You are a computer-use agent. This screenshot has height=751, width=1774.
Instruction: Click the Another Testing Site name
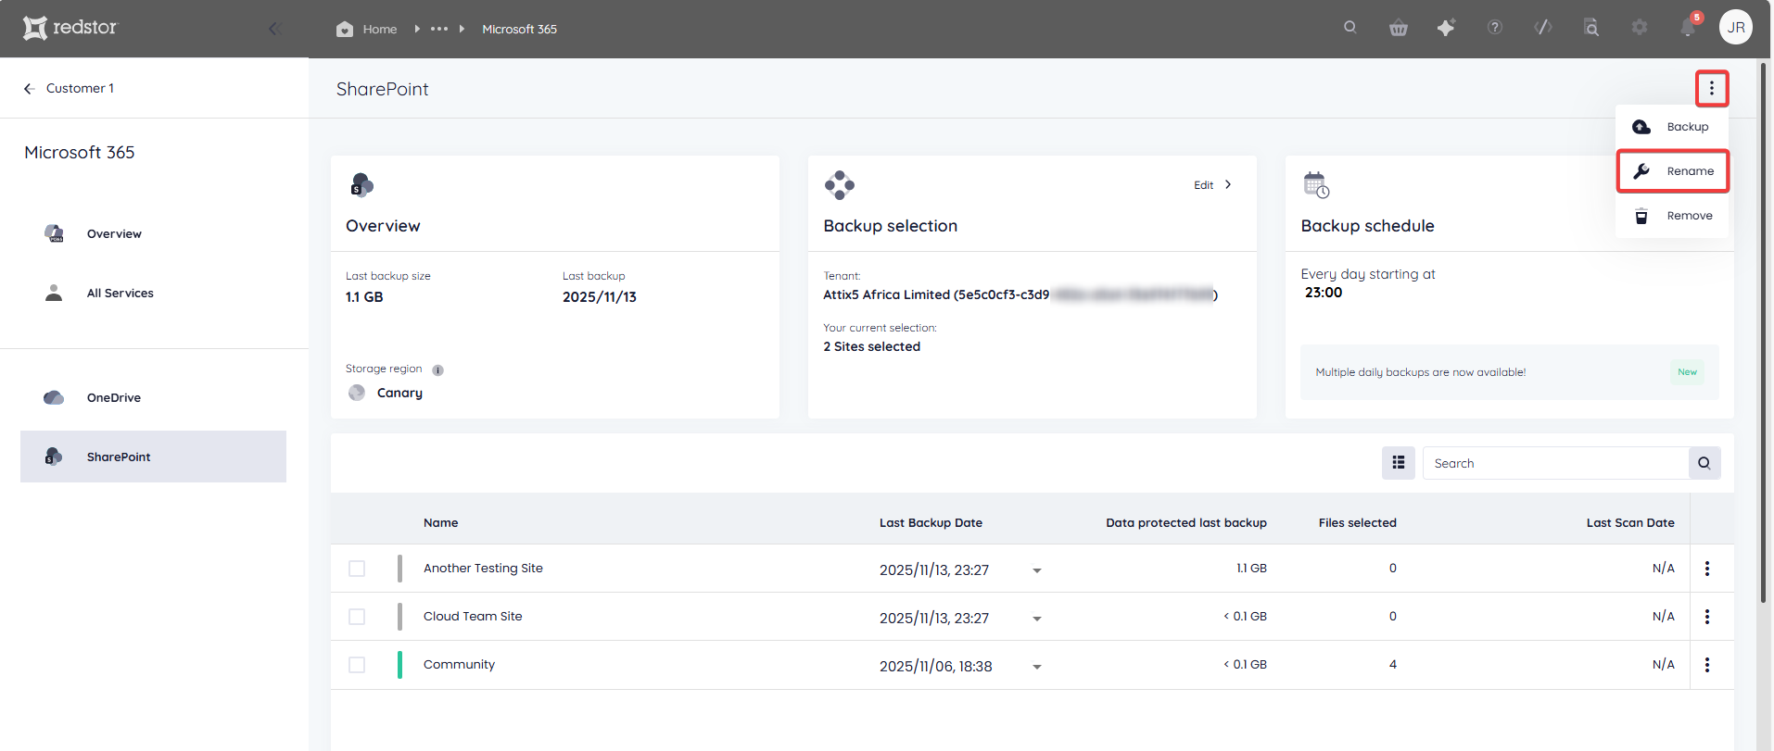[x=483, y=569]
